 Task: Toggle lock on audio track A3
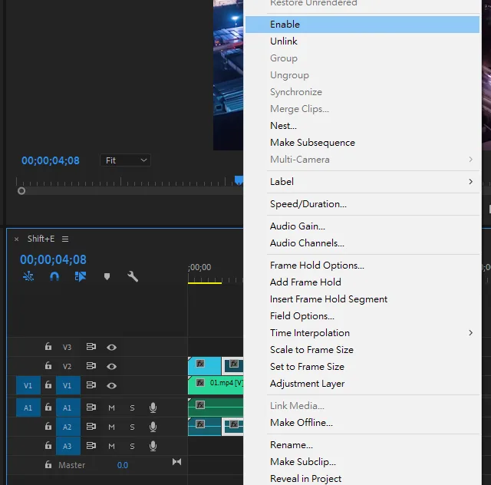[x=48, y=445]
